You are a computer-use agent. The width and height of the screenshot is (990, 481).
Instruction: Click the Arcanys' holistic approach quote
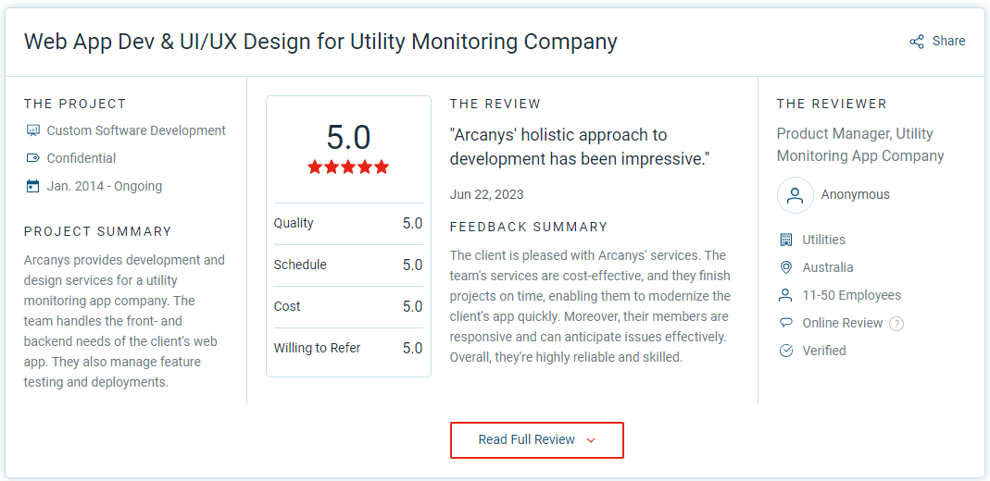pyautogui.click(x=579, y=147)
